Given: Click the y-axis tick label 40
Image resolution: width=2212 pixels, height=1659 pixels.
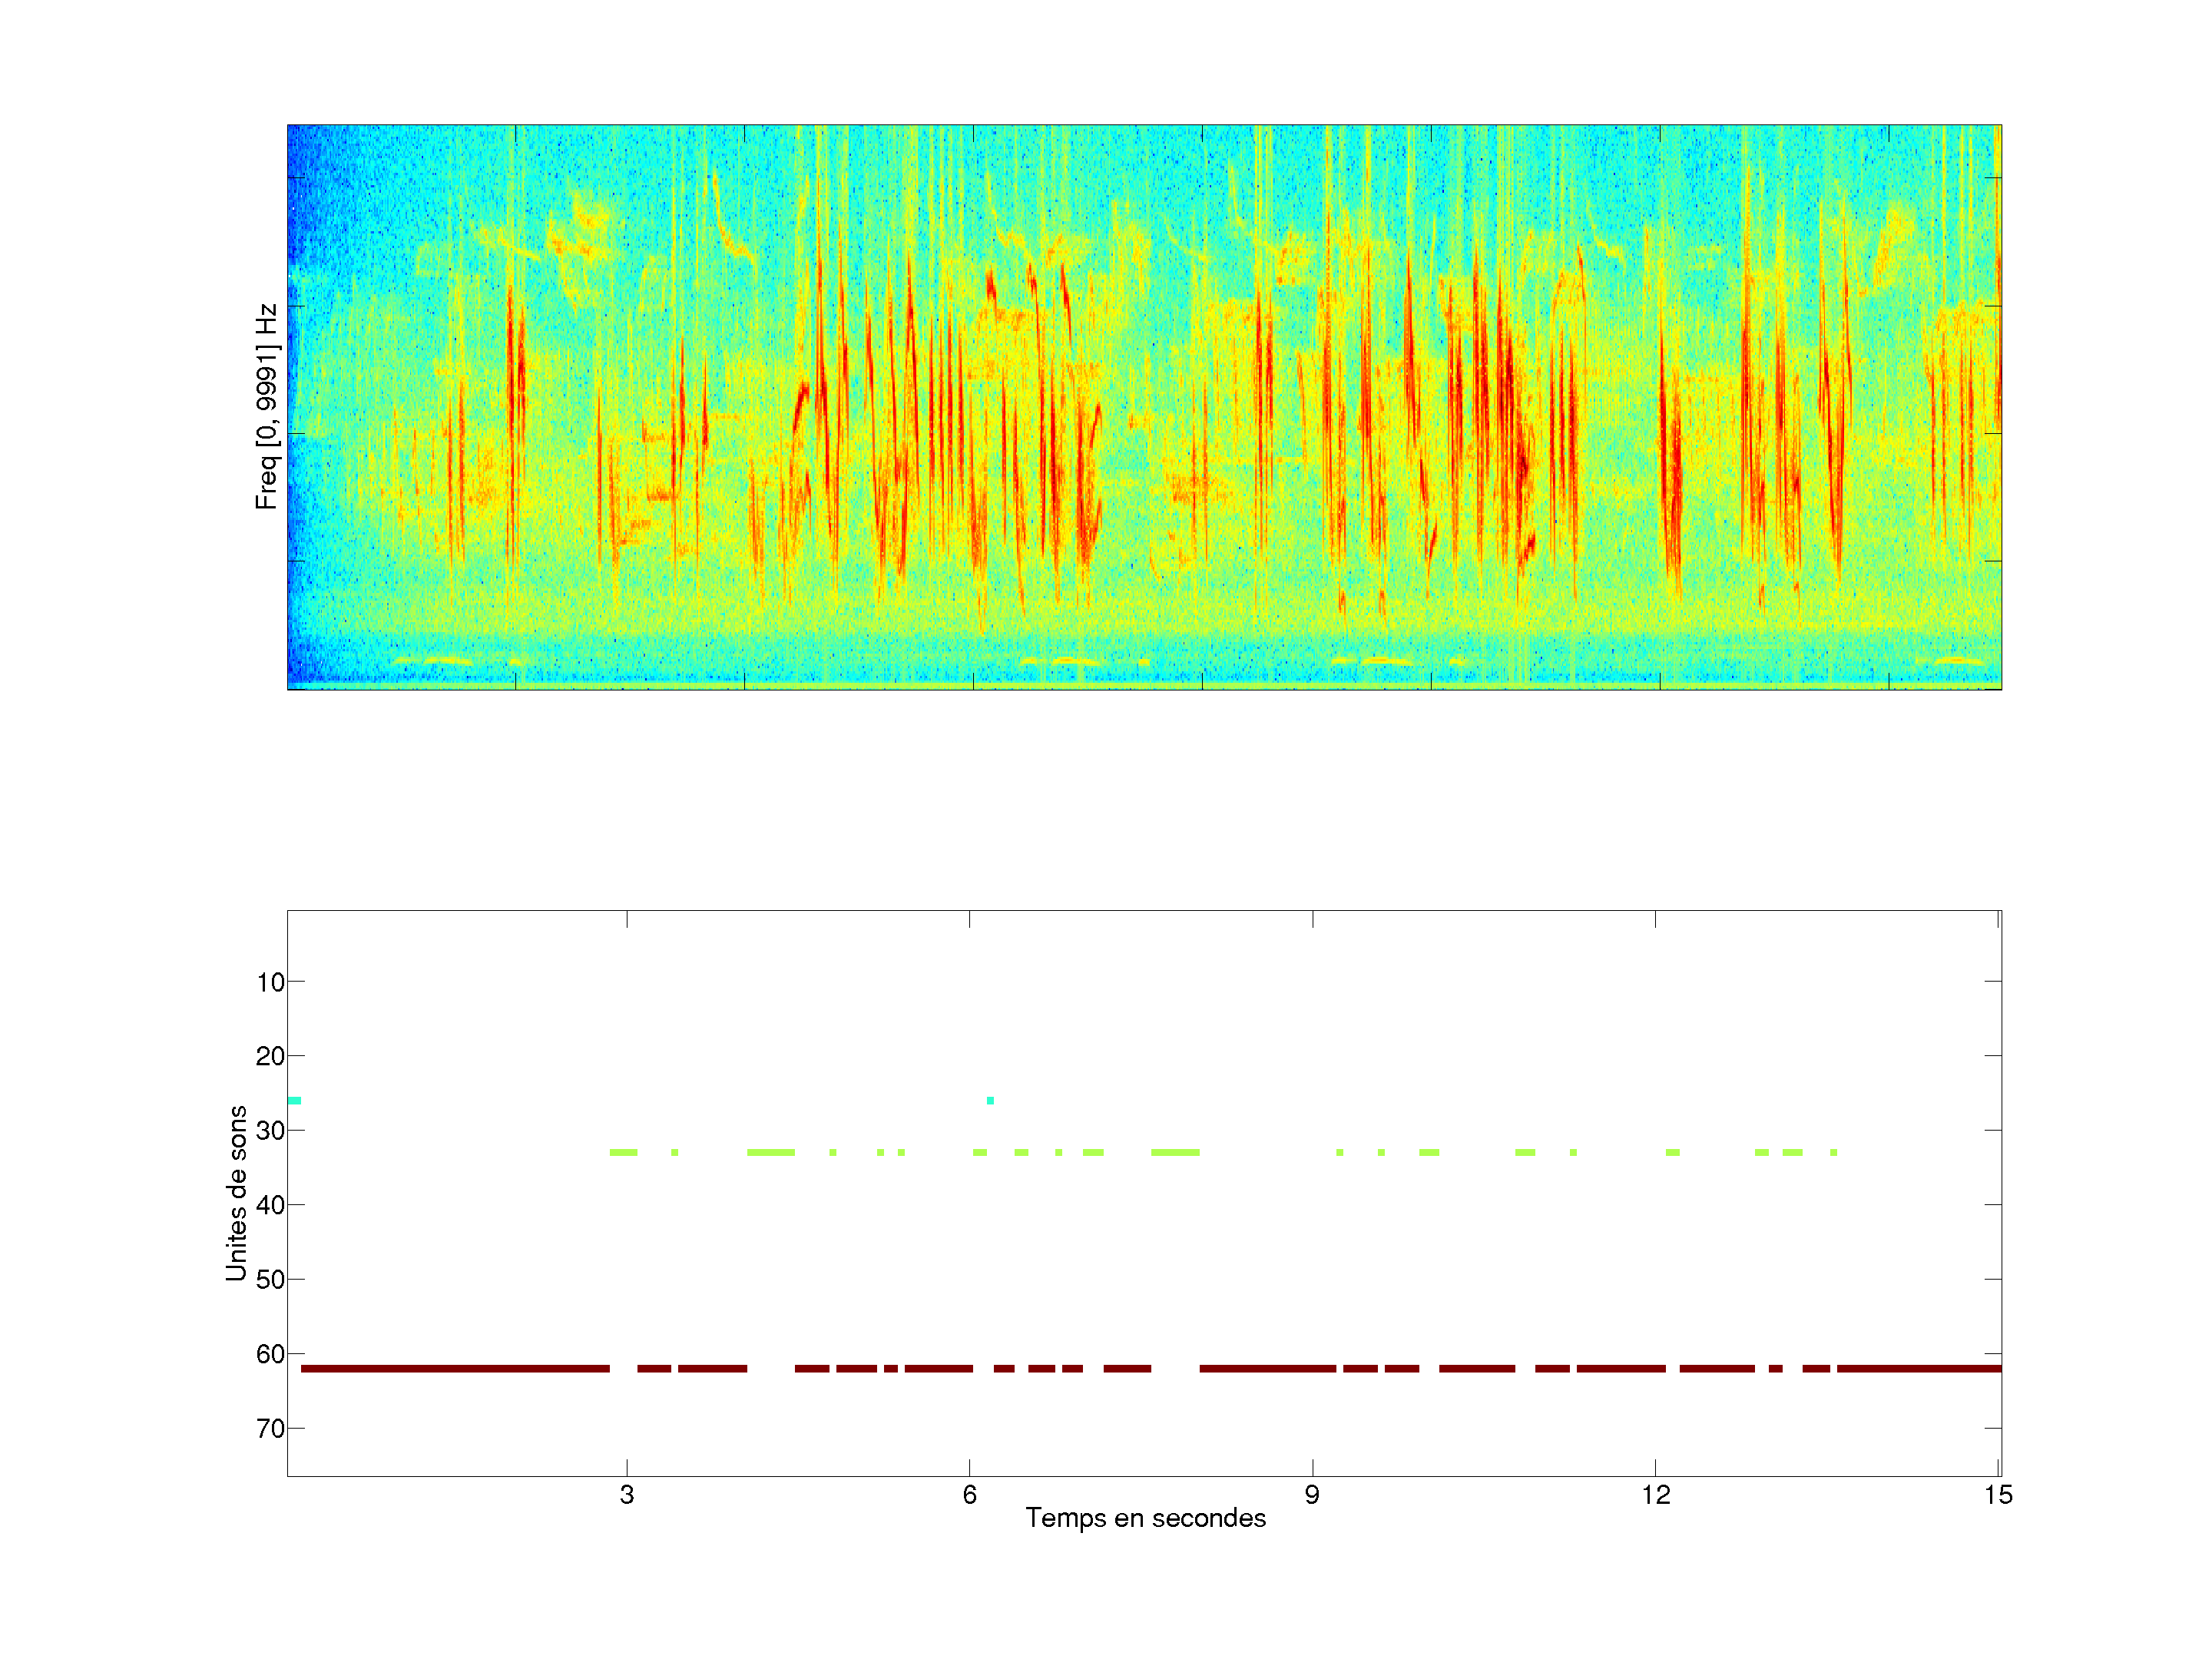Looking at the screenshot, I should pyautogui.click(x=270, y=1205).
